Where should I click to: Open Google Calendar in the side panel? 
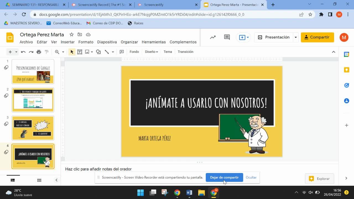pos(346,54)
